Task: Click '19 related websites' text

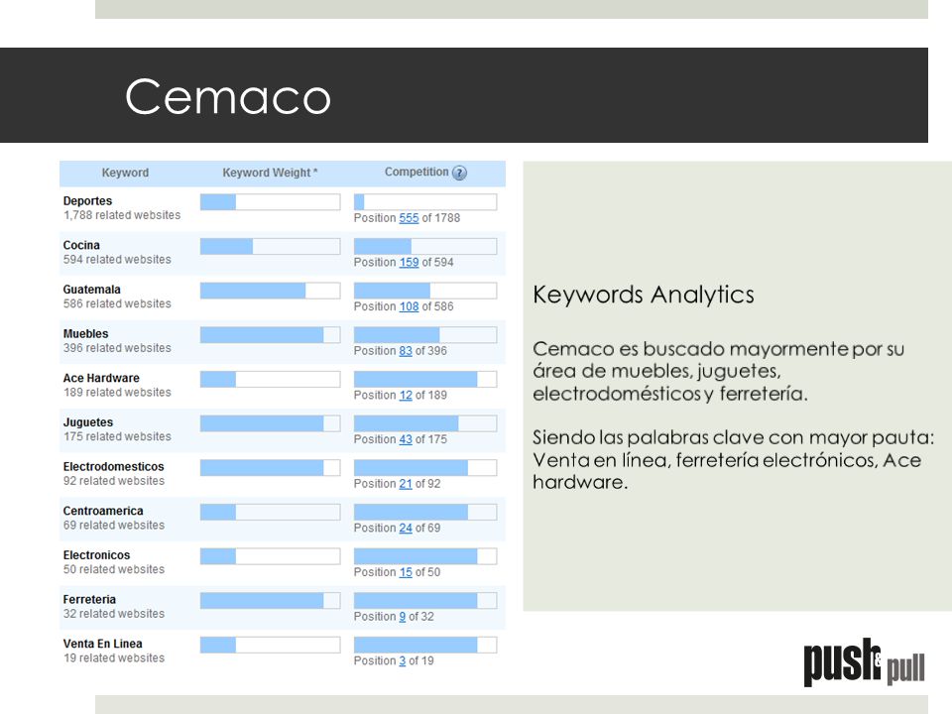Action: 114,658
